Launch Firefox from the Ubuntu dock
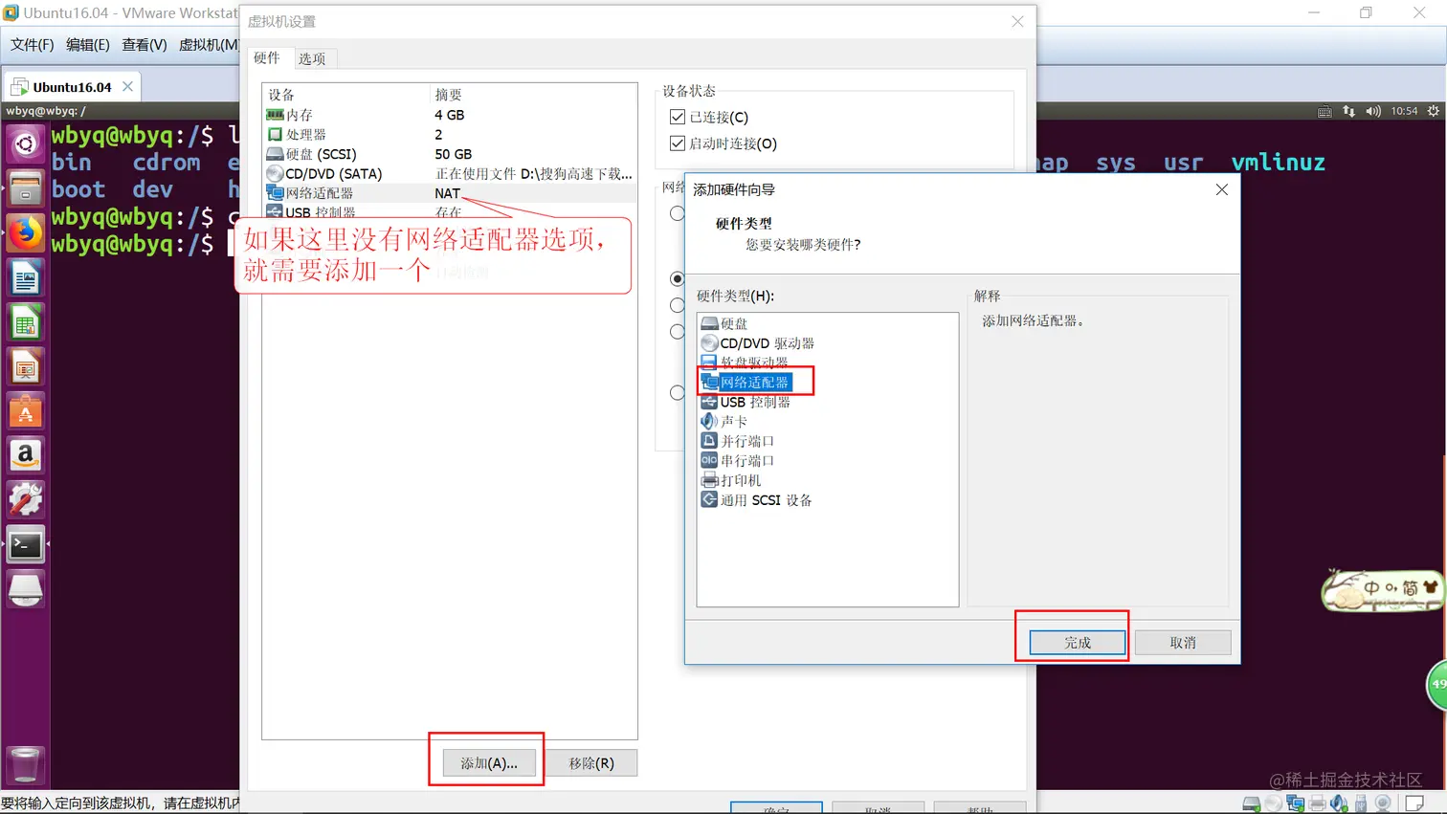Viewport: 1447px width, 814px height. pos(26,233)
